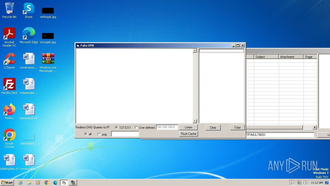330x186 pixels.
Task: Click the log scrollbar up arrow
Action: point(195,51)
